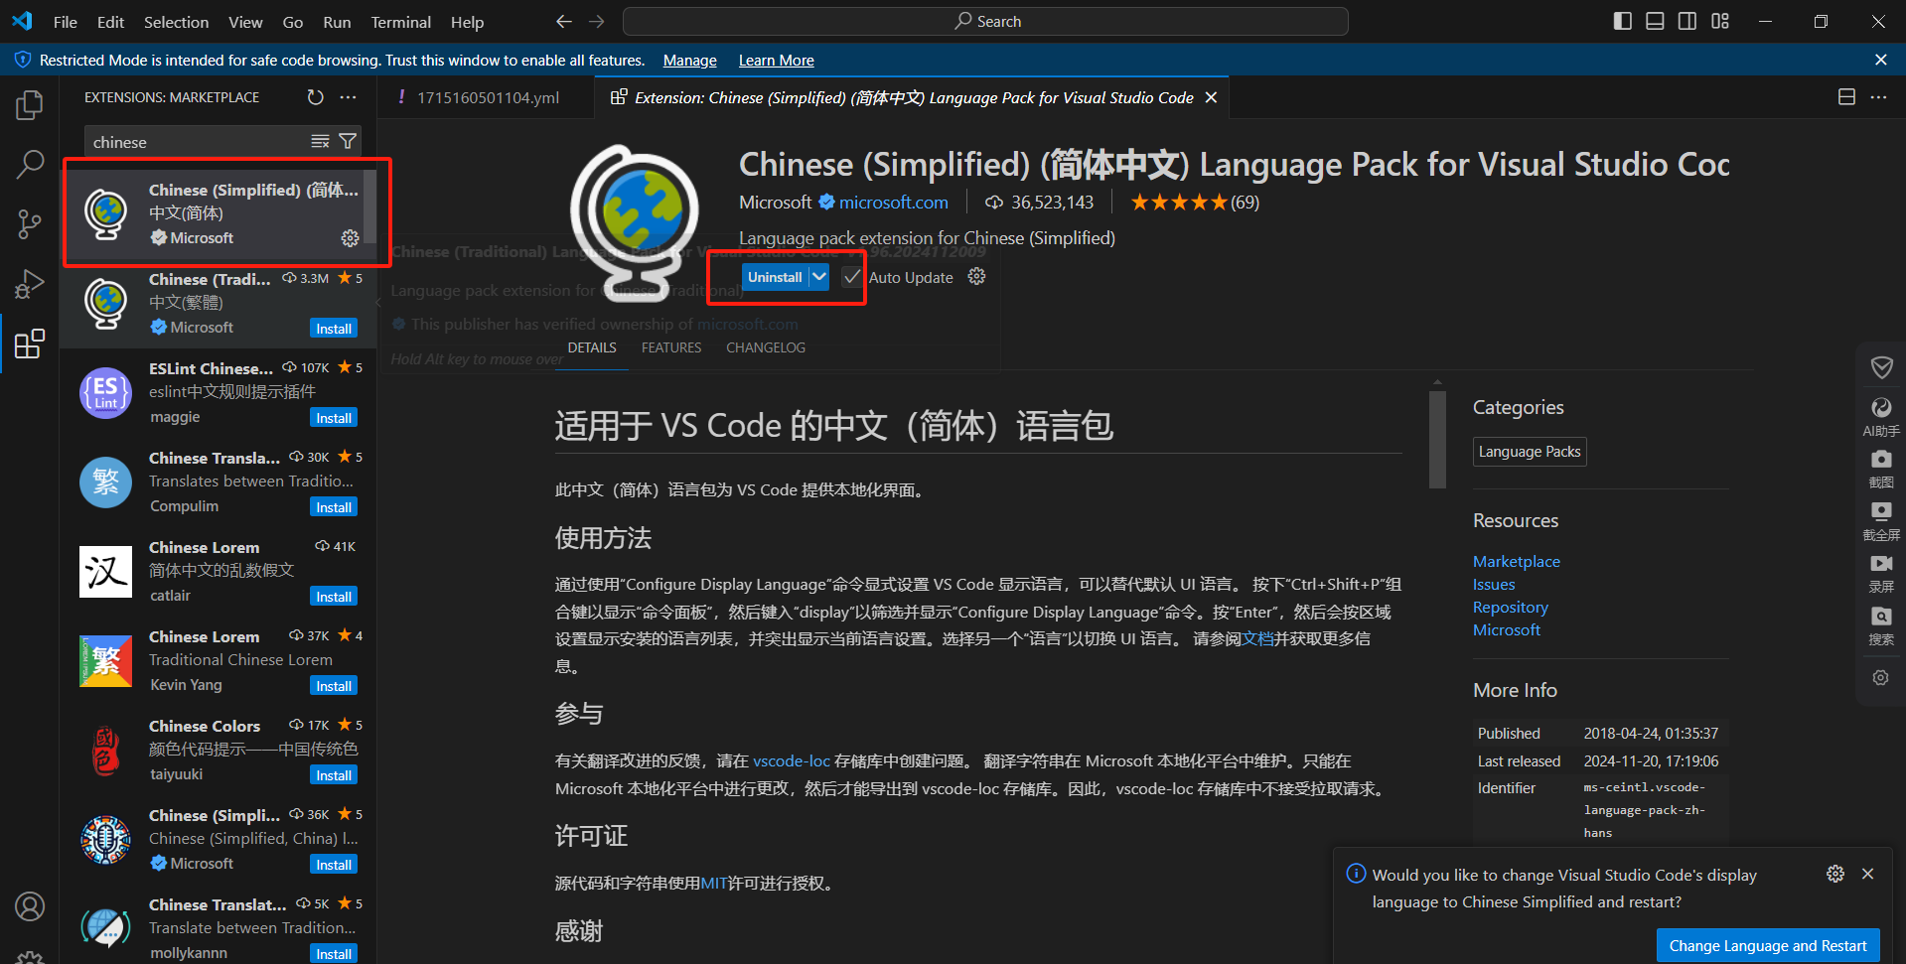Open the Accounts menu icon

pos(30,906)
